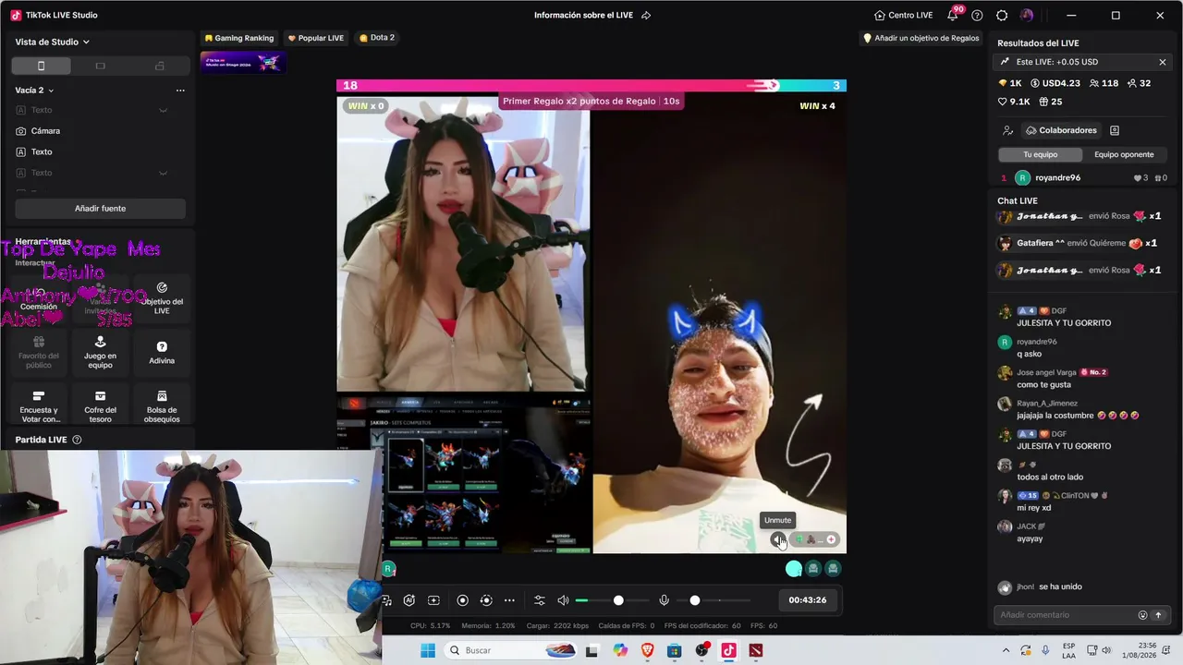Image resolution: width=1183 pixels, height=665 pixels.
Task: Open Adivina tool
Action: coord(162,353)
